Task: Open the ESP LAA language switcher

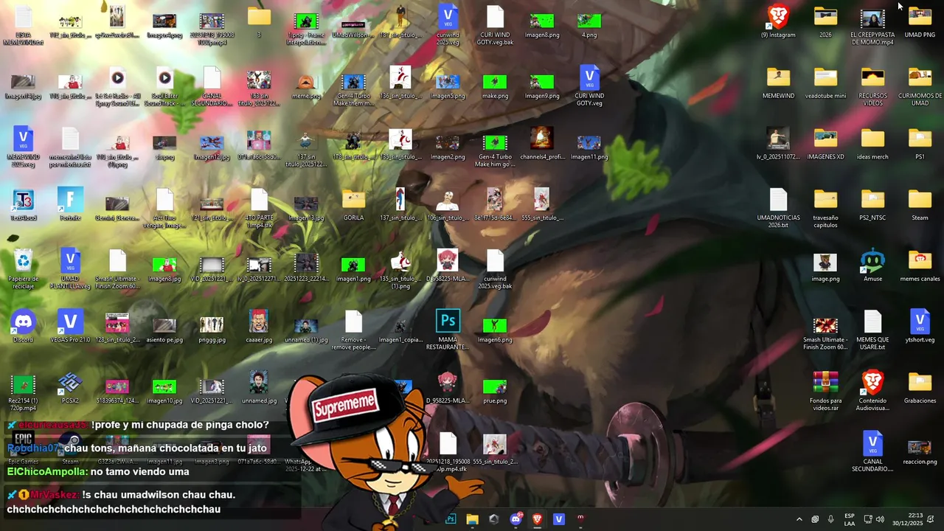Action: 850,519
